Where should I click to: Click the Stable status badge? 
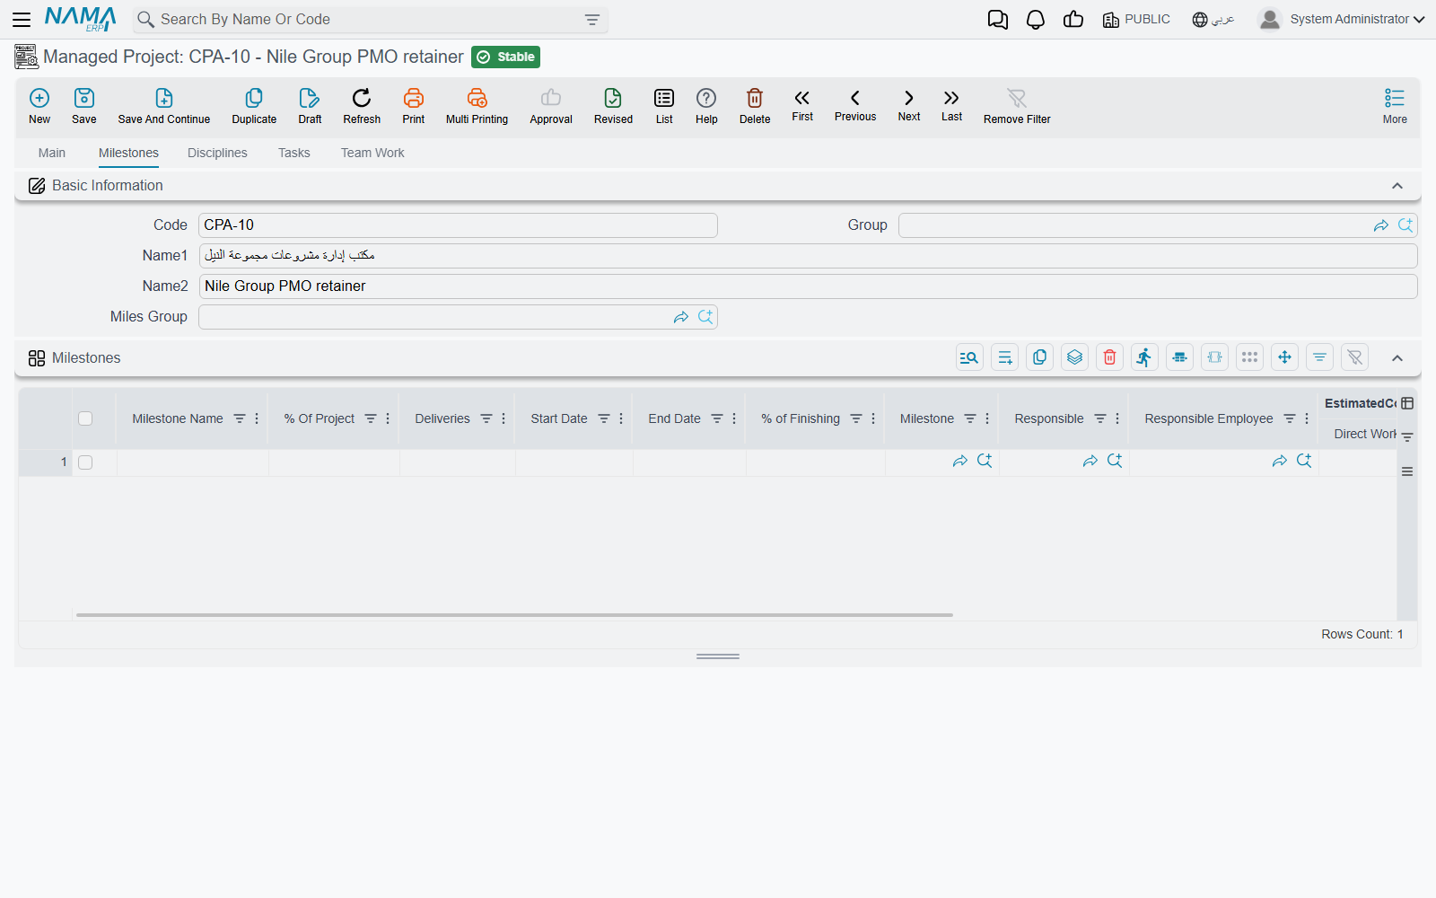[505, 57]
